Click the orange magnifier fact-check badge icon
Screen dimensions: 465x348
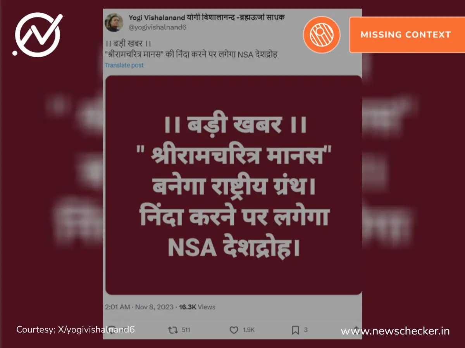click(321, 34)
